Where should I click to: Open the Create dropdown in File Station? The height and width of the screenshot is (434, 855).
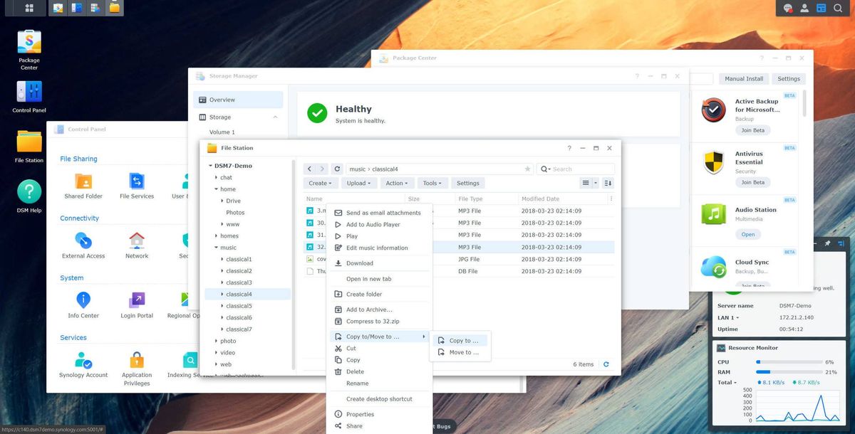[x=321, y=183]
